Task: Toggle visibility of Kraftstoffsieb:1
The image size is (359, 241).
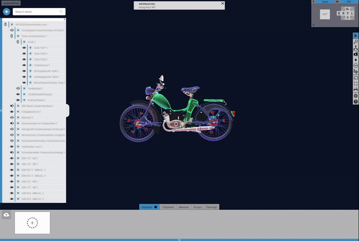Action: (18, 100)
